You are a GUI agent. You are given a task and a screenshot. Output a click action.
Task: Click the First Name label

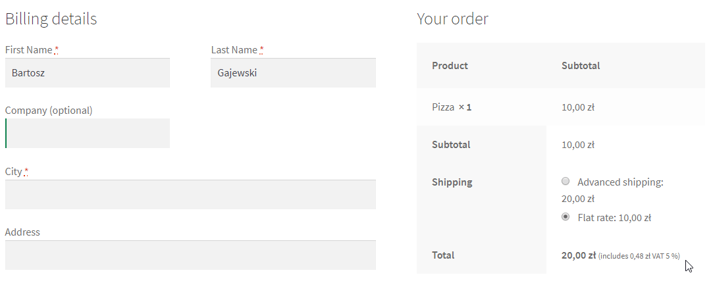28,50
